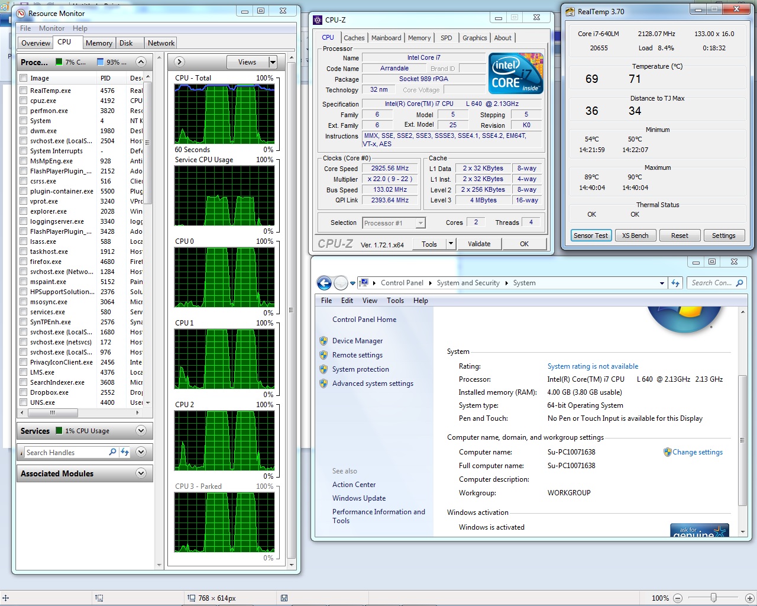Screen dimensions: 757x606
Task: Click the PID column header
Action: click(111, 78)
